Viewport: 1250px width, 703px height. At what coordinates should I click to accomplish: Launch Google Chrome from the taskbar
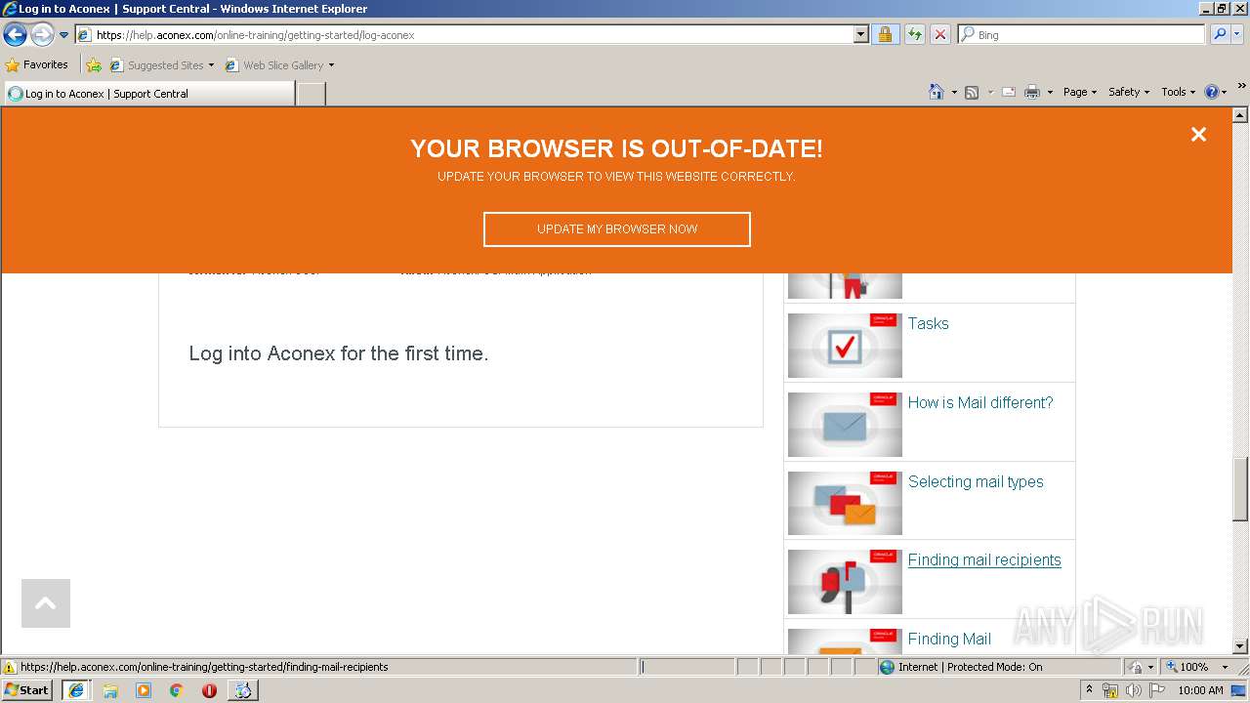click(177, 690)
